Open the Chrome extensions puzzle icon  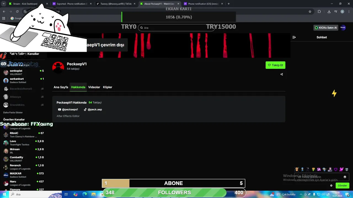pyautogui.click(x=319, y=12)
